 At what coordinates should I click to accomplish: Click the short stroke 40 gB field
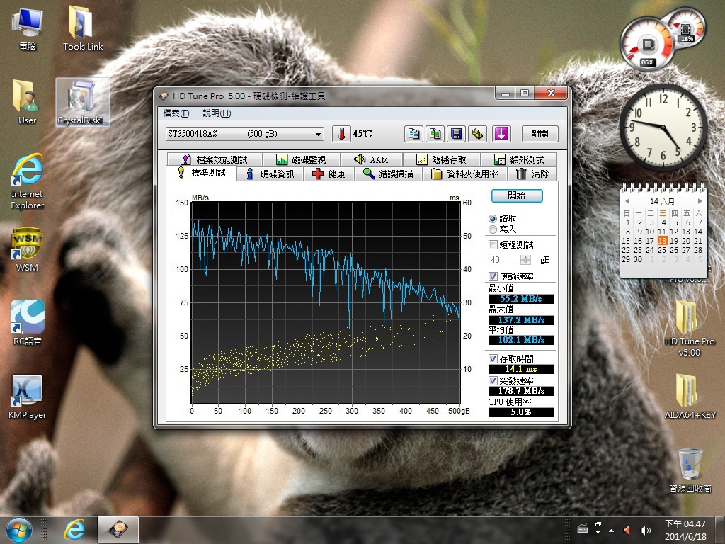504,260
